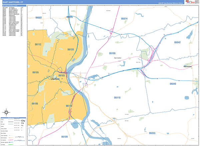
Task: Select the 06108 ZIP code label
Action: pyautogui.click(x=112, y=53)
